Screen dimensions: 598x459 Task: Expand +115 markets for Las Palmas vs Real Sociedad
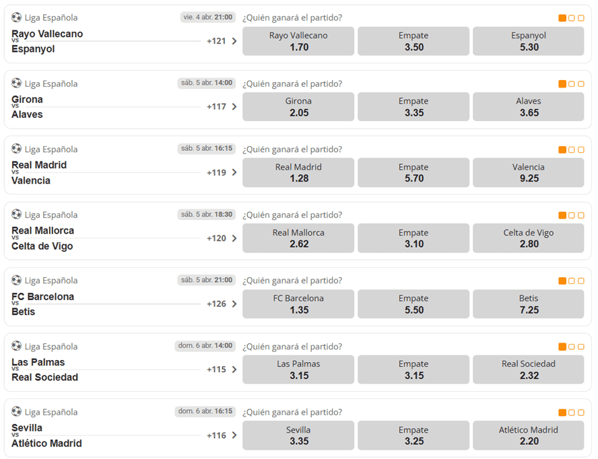pyautogui.click(x=222, y=369)
